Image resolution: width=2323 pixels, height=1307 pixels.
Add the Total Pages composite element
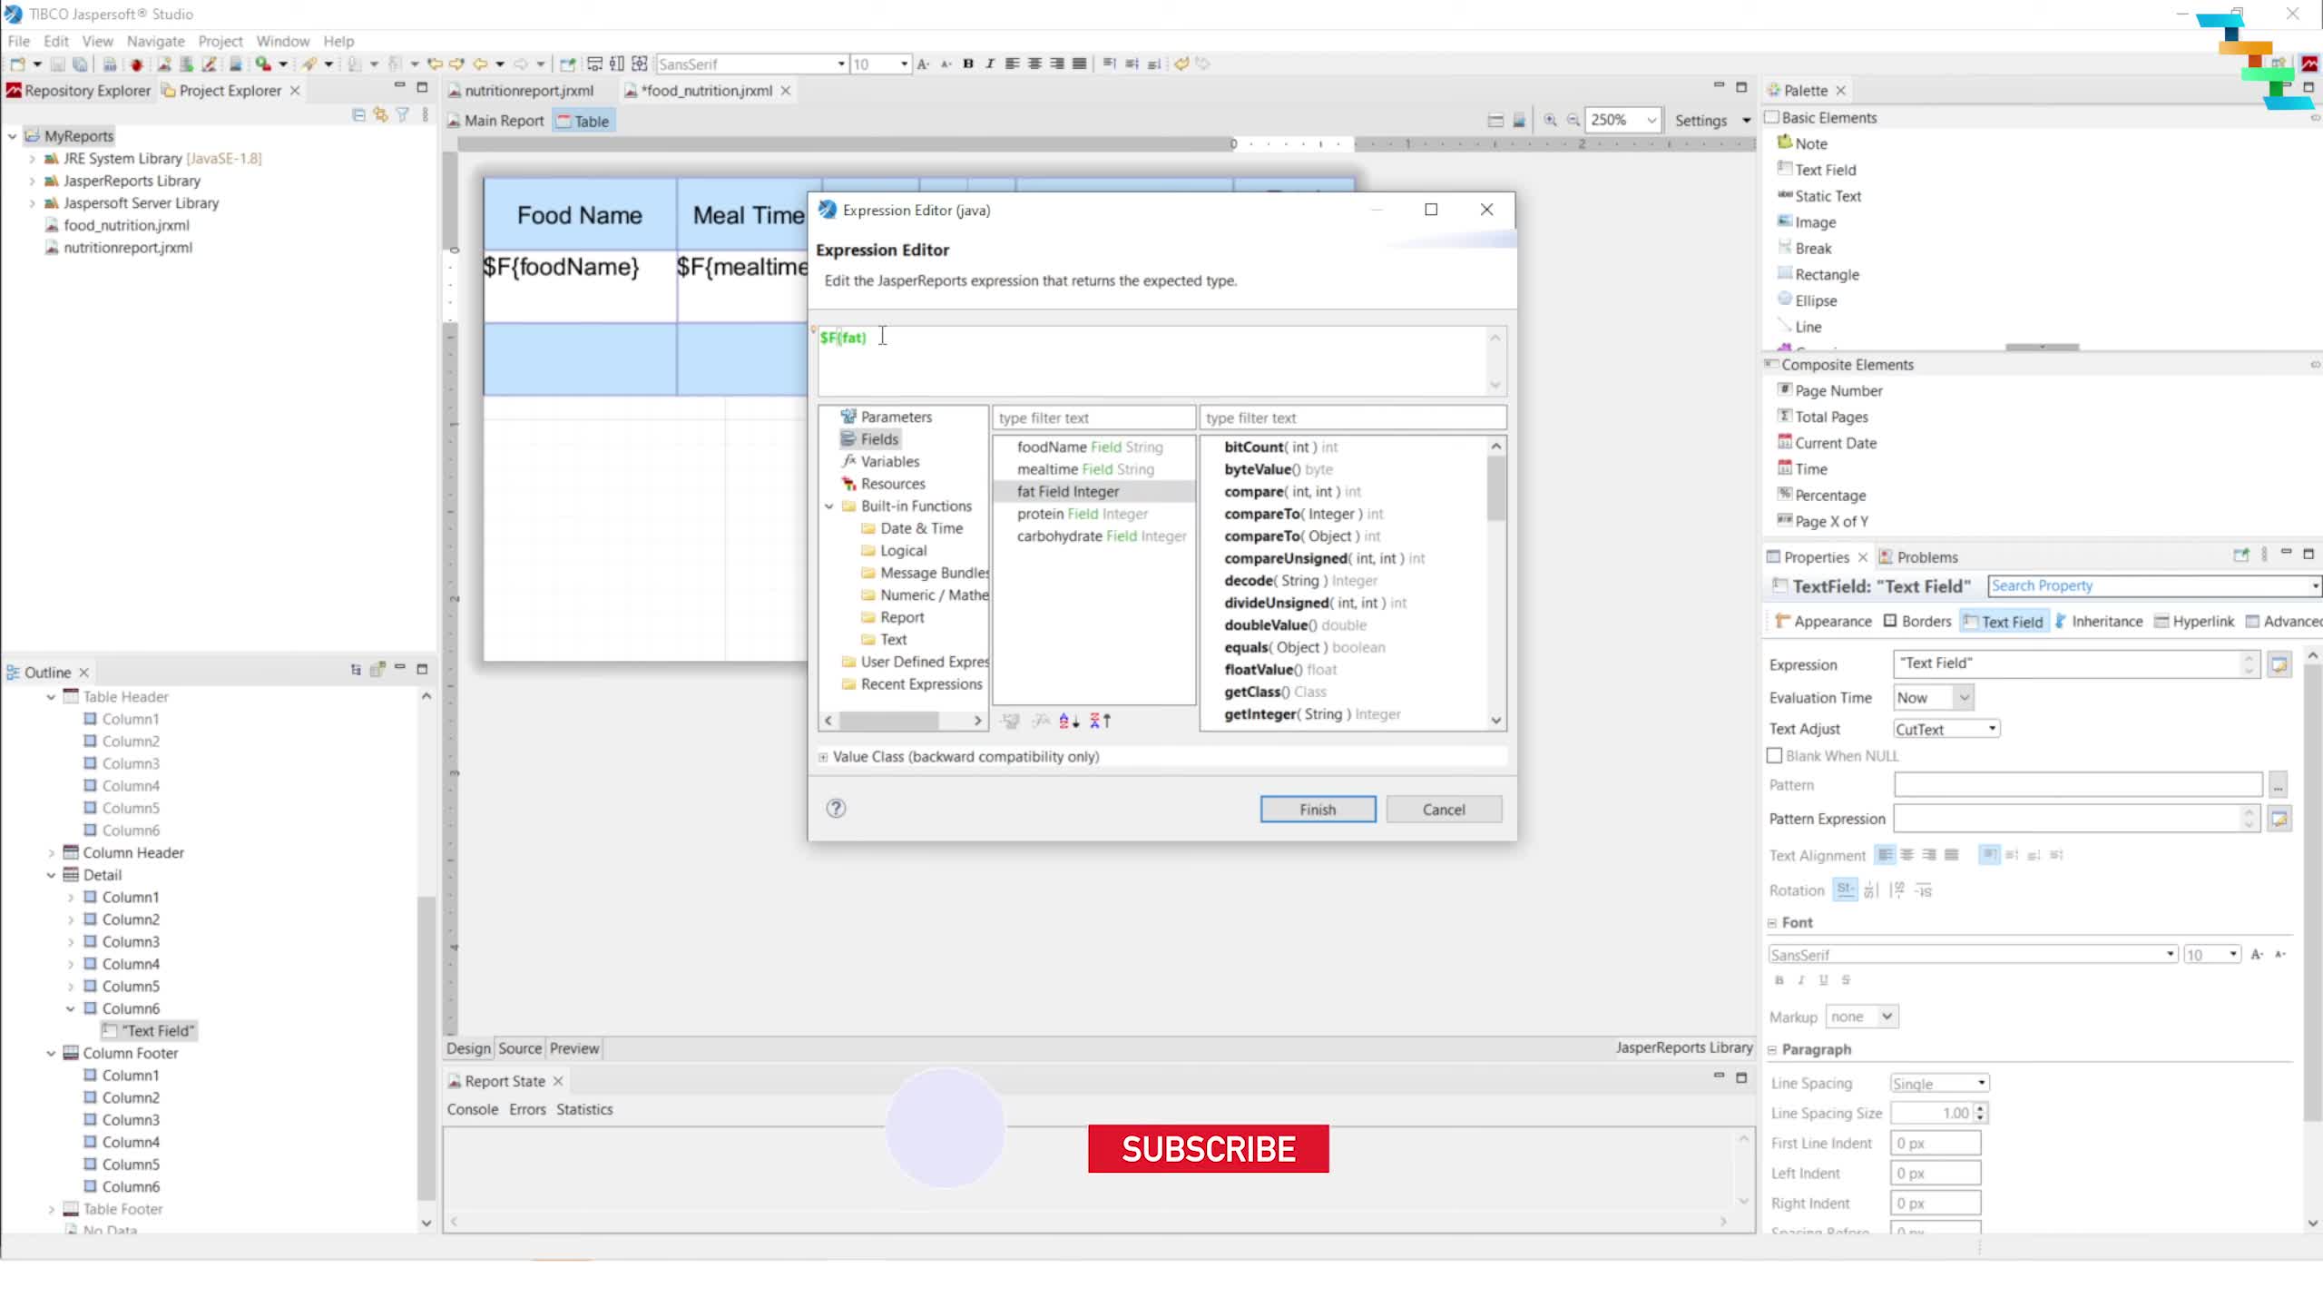pyautogui.click(x=1822, y=418)
